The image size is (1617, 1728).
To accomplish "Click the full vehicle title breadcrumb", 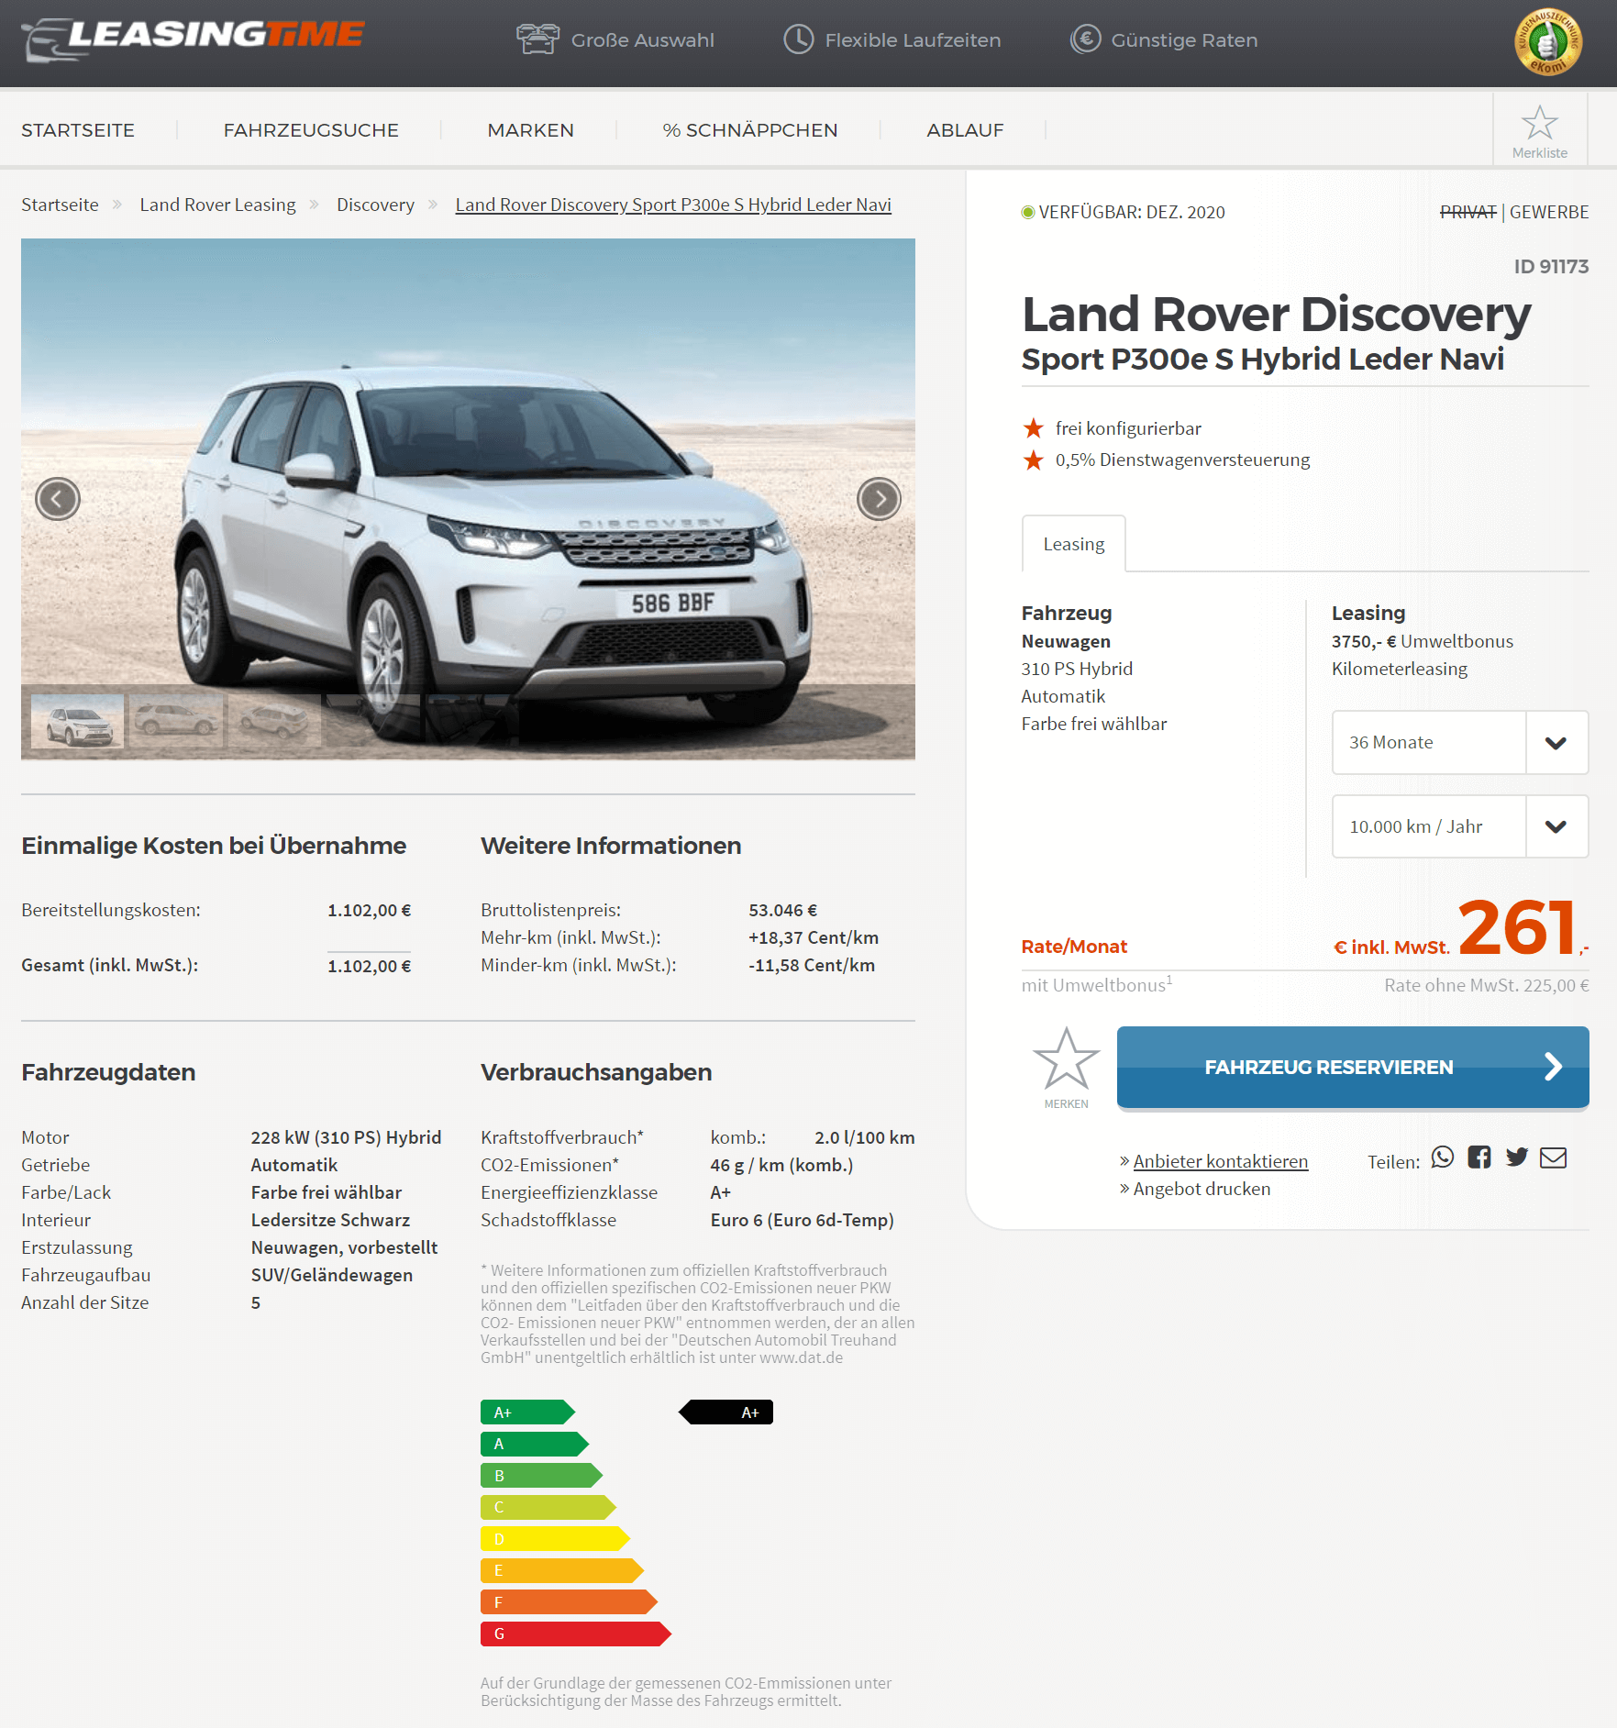I will [673, 205].
